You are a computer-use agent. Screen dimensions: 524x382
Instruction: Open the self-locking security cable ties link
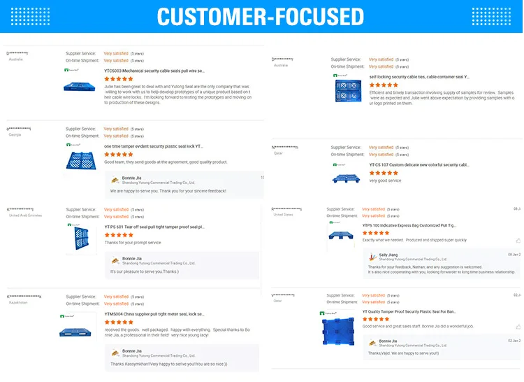point(419,76)
